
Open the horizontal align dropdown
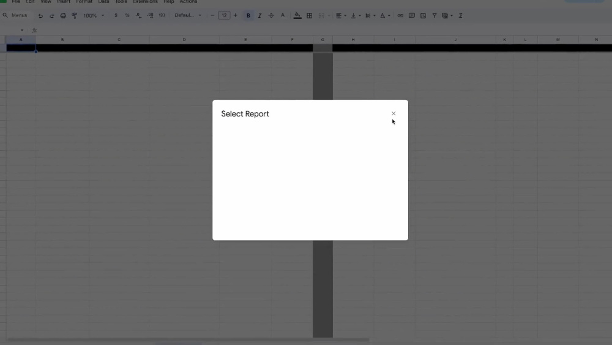coord(341,16)
